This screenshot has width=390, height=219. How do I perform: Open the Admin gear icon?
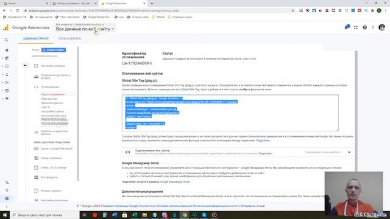7,199
